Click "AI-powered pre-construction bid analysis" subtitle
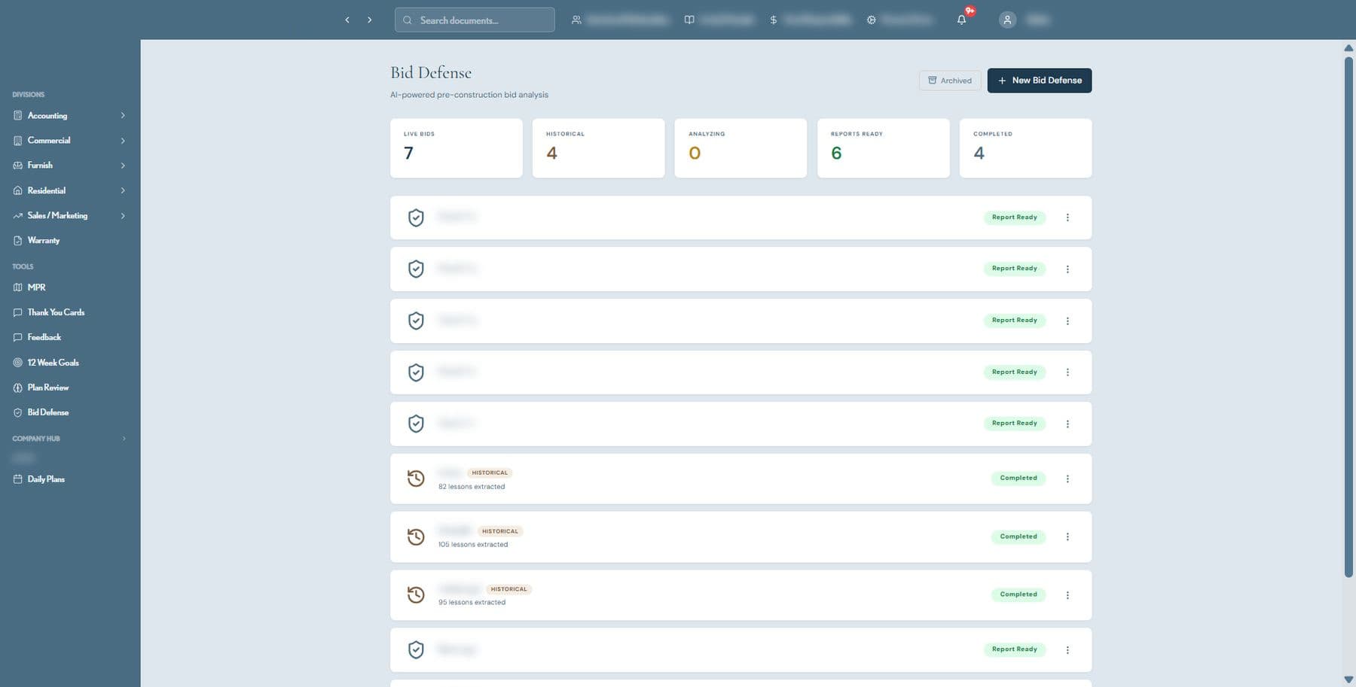 (469, 95)
